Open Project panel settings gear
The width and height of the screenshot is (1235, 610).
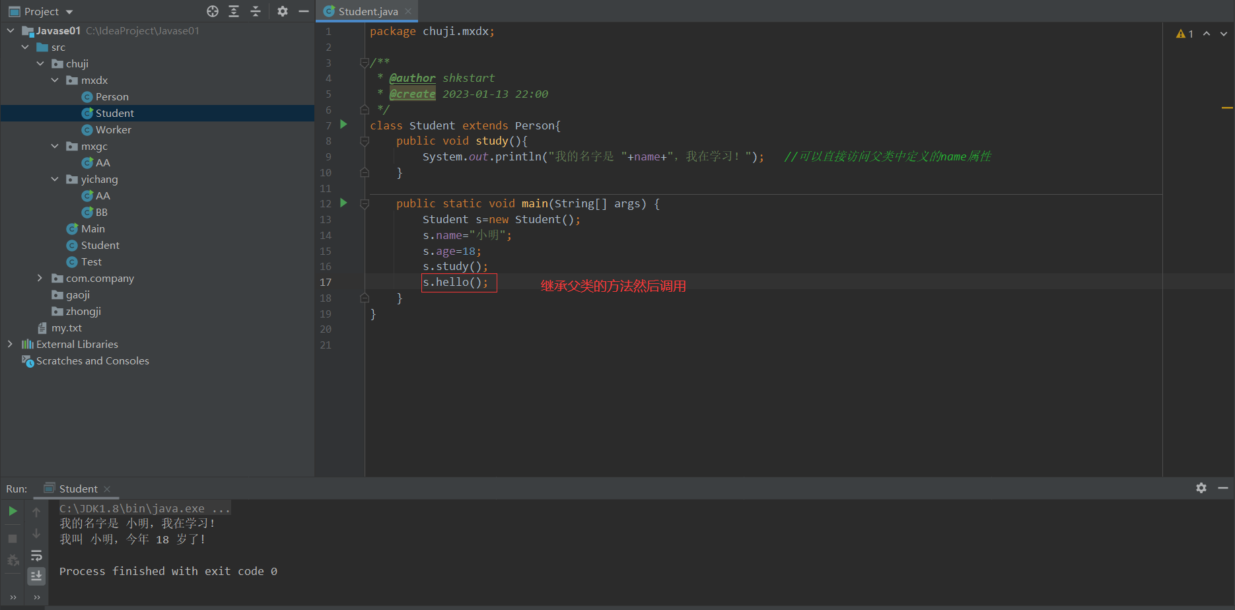point(283,11)
